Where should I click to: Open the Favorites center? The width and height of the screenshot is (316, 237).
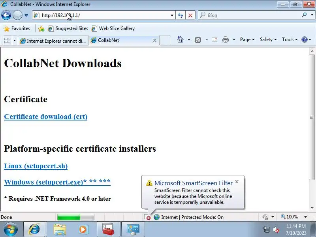[x=17, y=28]
